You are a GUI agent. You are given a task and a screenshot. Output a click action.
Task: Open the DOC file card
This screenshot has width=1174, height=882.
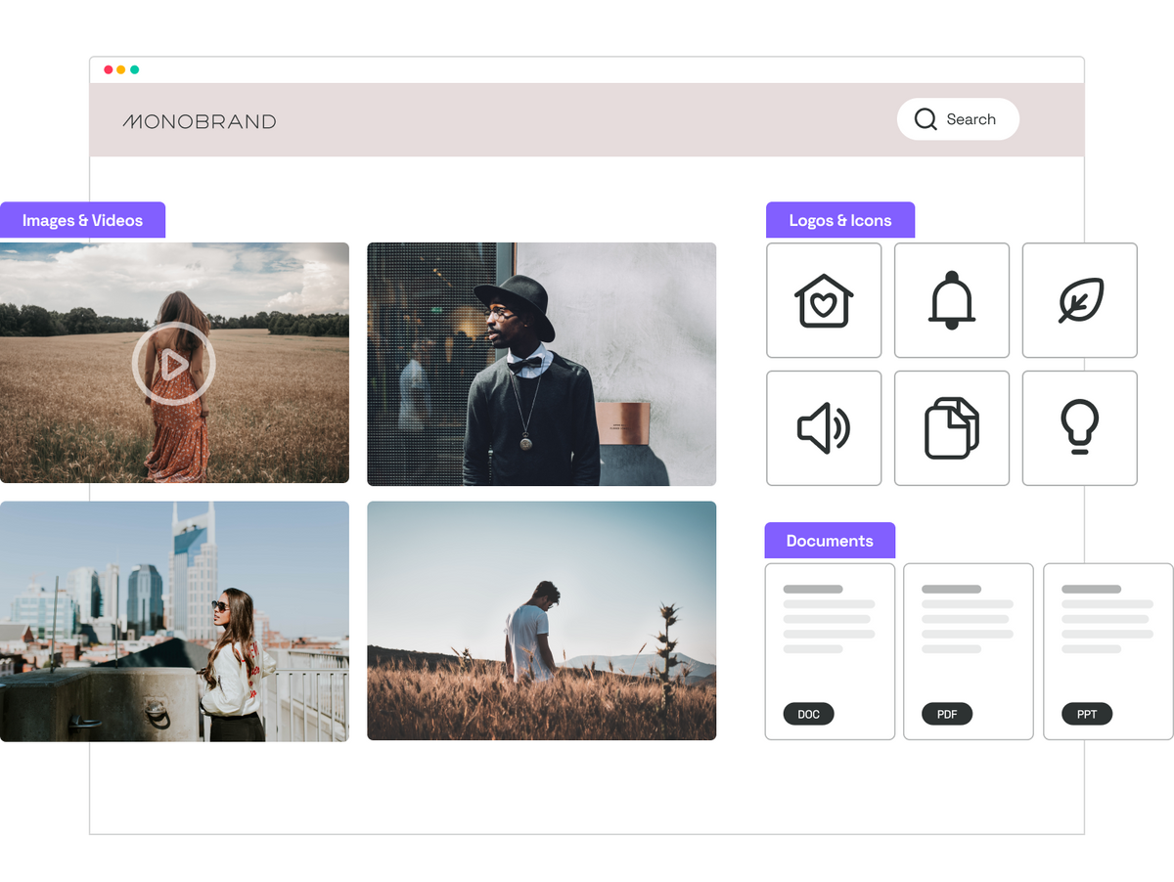[830, 651]
